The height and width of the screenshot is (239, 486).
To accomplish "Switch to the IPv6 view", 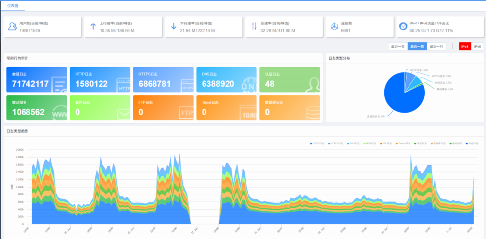I will tap(477, 47).
